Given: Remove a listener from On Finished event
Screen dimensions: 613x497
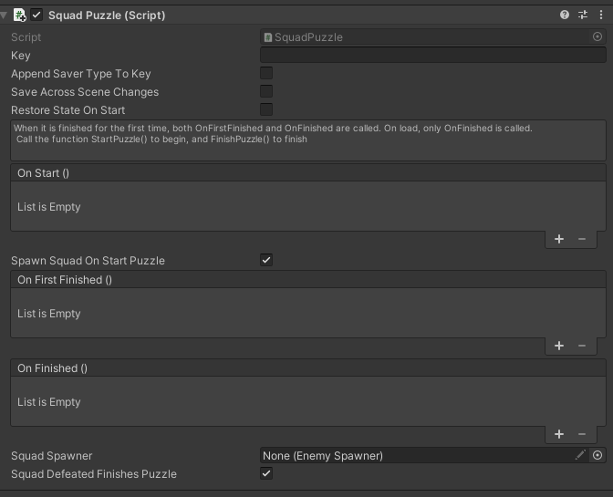Looking at the screenshot, I should coord(582,434).
